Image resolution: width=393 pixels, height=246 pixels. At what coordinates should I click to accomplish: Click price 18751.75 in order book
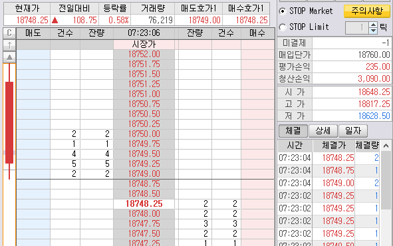(x=144, y=64)
